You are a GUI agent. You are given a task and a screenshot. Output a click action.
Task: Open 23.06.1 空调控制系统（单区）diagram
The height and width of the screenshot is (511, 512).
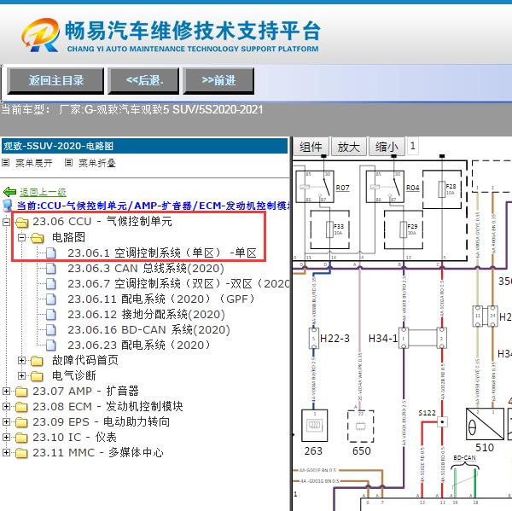tap(162, 253)
